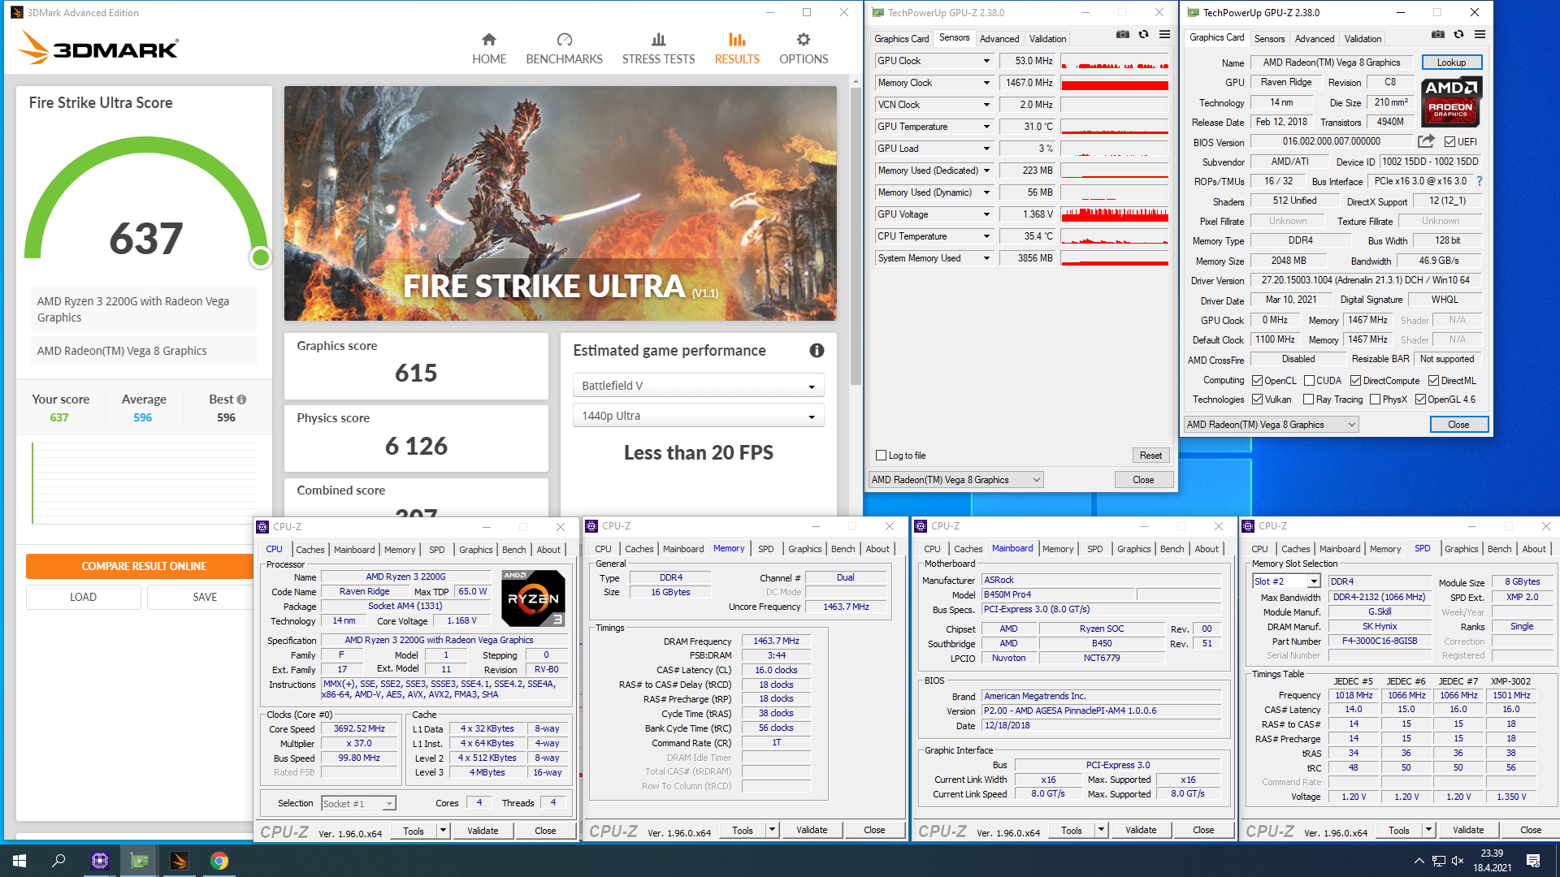
Task: Expand the Memory Clock sensor dropdown
Action: tap(986, 83)
